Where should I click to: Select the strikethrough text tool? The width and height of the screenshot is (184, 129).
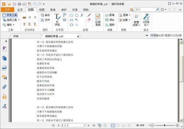click(25, 24)
